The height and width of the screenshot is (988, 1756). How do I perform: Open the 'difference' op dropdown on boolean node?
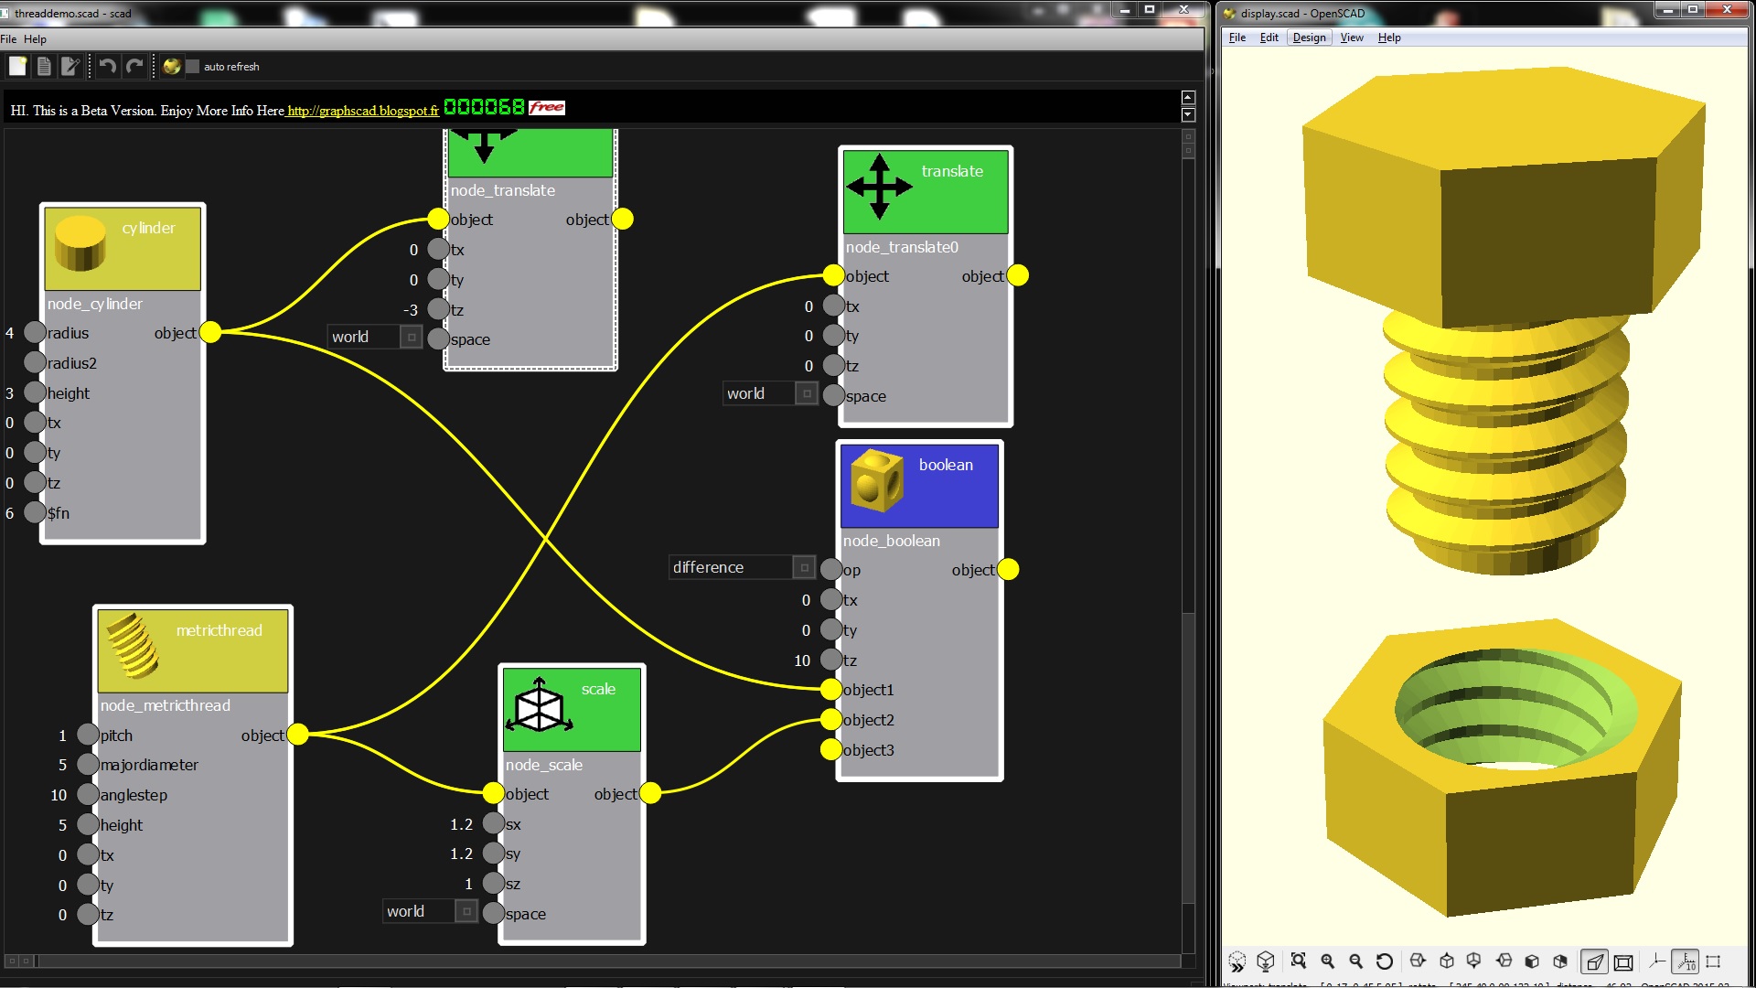742,567
